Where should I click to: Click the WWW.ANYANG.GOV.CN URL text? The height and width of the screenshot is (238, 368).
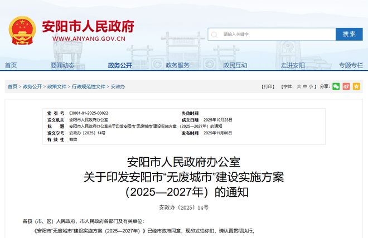coord(89,38)
